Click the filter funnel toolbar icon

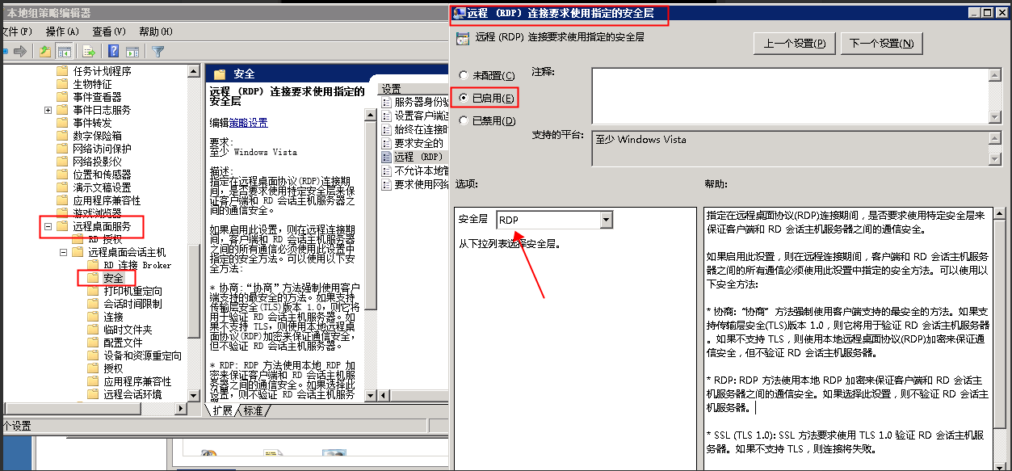point(158,52)
